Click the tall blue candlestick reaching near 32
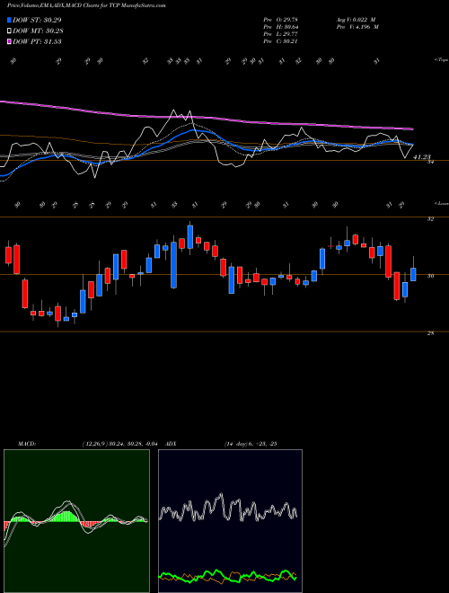 [x=190, y=236]
